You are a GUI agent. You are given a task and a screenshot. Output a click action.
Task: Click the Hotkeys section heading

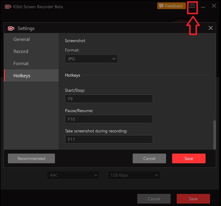pos(73,75)
